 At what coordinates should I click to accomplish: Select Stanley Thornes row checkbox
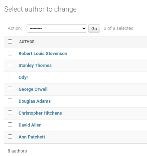click(x=10, y=65)
